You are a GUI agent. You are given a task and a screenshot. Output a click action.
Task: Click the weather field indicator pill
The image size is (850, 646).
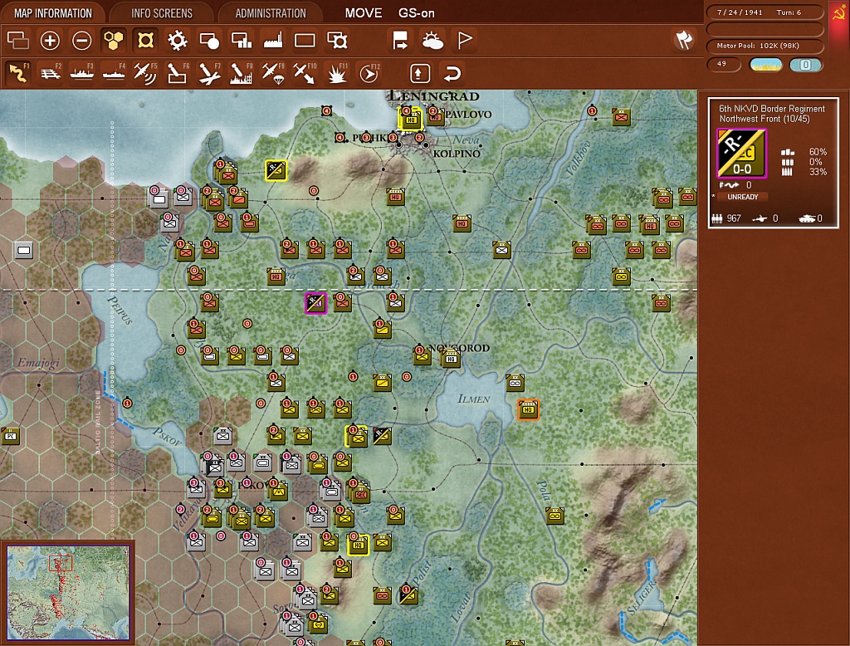(x=765, y=65)
